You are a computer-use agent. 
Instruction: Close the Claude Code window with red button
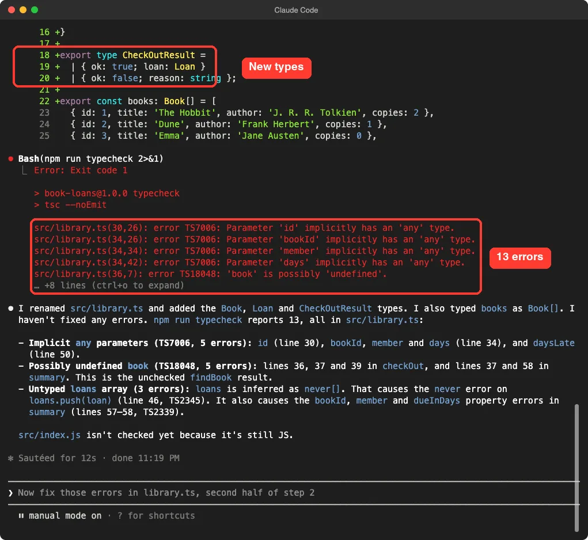12,10
